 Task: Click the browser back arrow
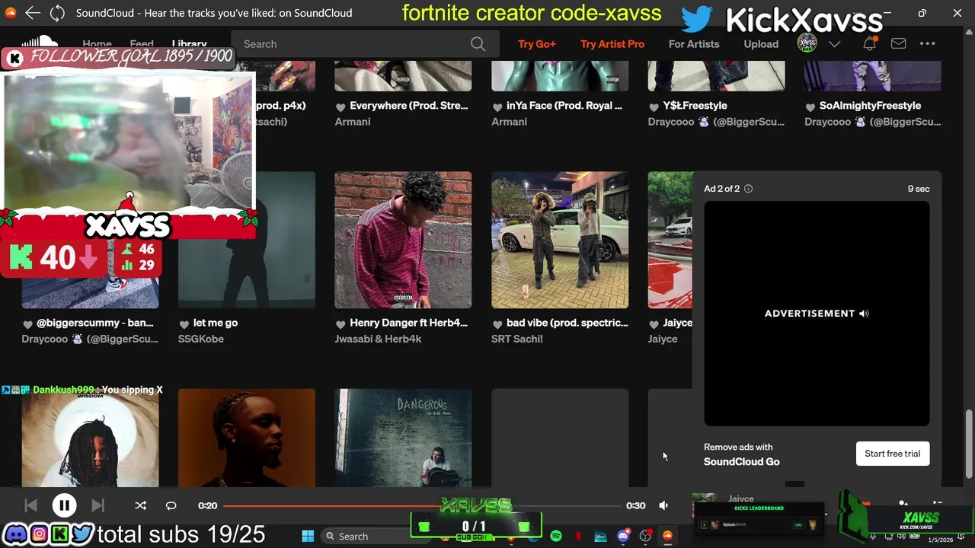click(32, 13)
